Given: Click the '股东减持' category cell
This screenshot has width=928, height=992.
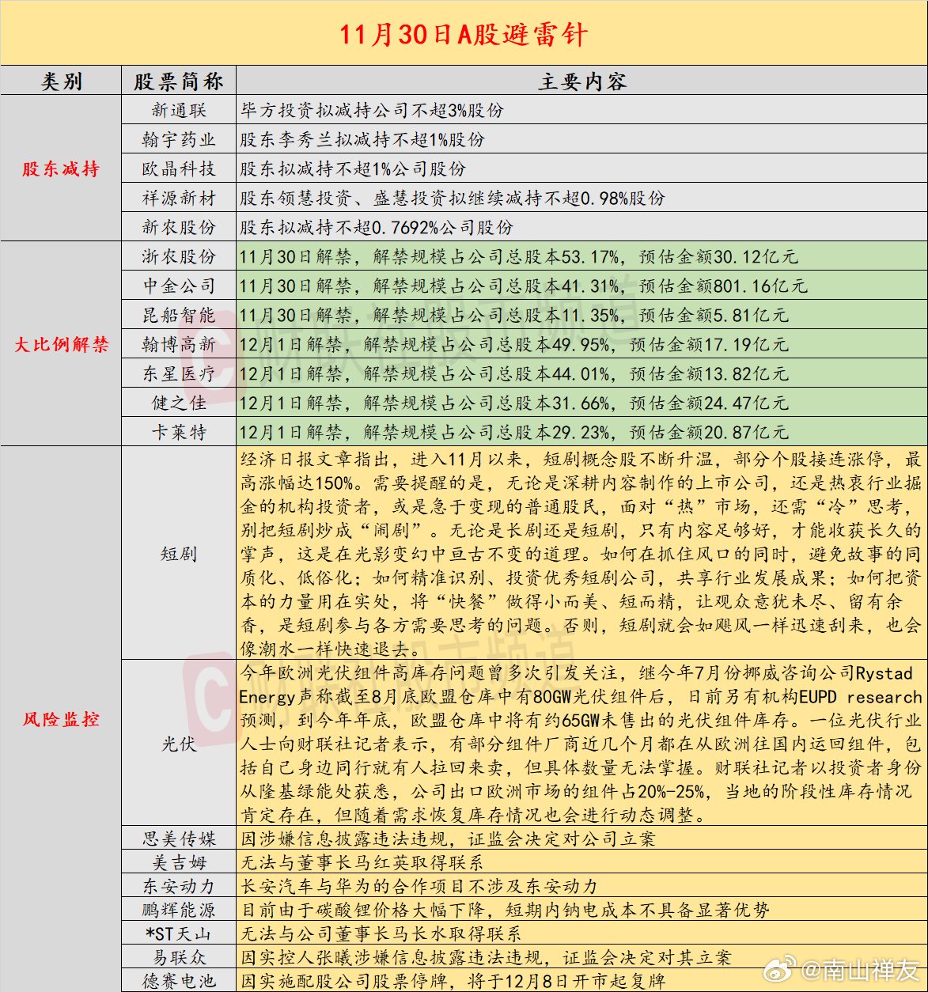Looking at the screenshot, I should coord(61,168).
